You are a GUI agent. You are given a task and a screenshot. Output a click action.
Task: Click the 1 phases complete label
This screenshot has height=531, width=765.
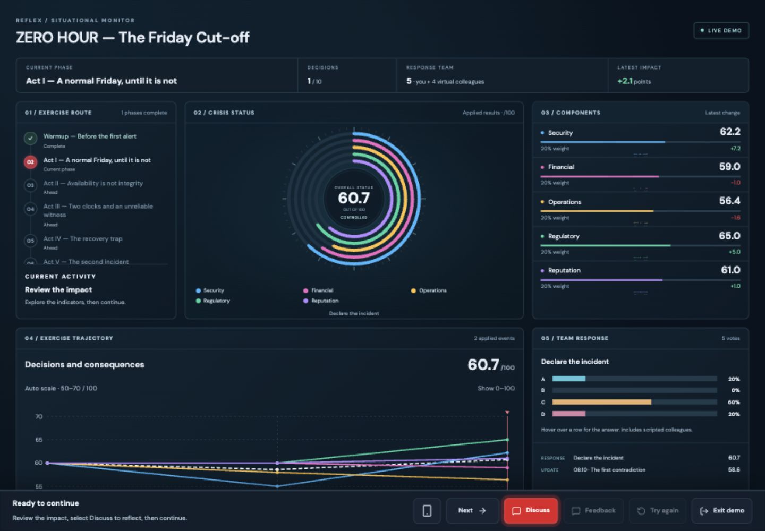tap(144, 113)
